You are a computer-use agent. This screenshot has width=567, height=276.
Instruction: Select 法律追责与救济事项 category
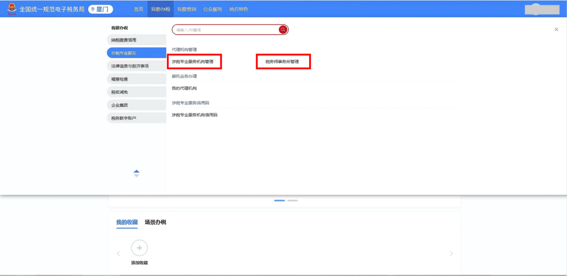(136, 66)
